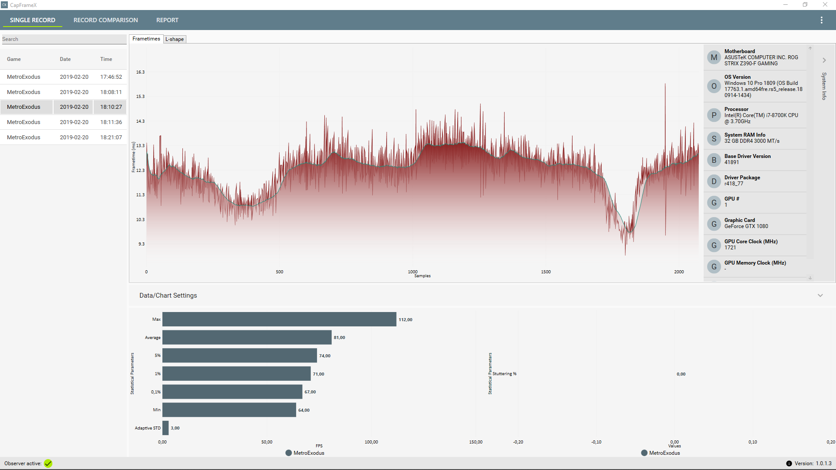
Task: Click the Driver Package 'D' icon
Action: pyautogui.click(x=714, y=181)
